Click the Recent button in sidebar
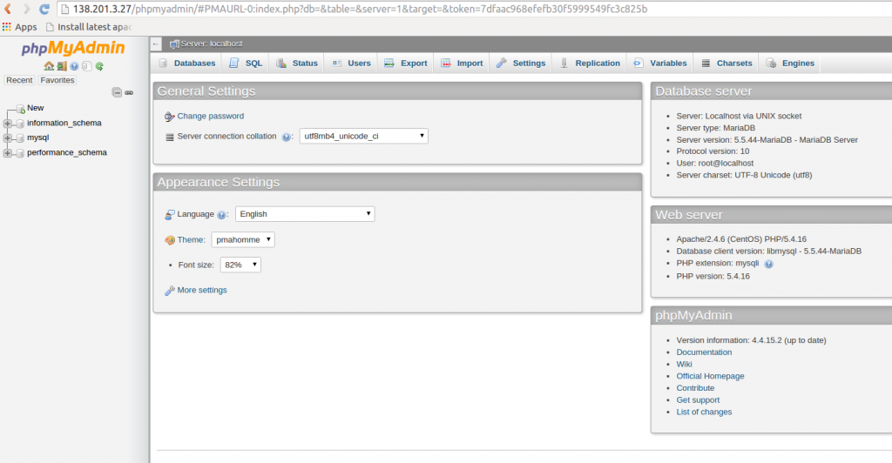This screenshot has width=892, height=463. (x=19, y=80)
